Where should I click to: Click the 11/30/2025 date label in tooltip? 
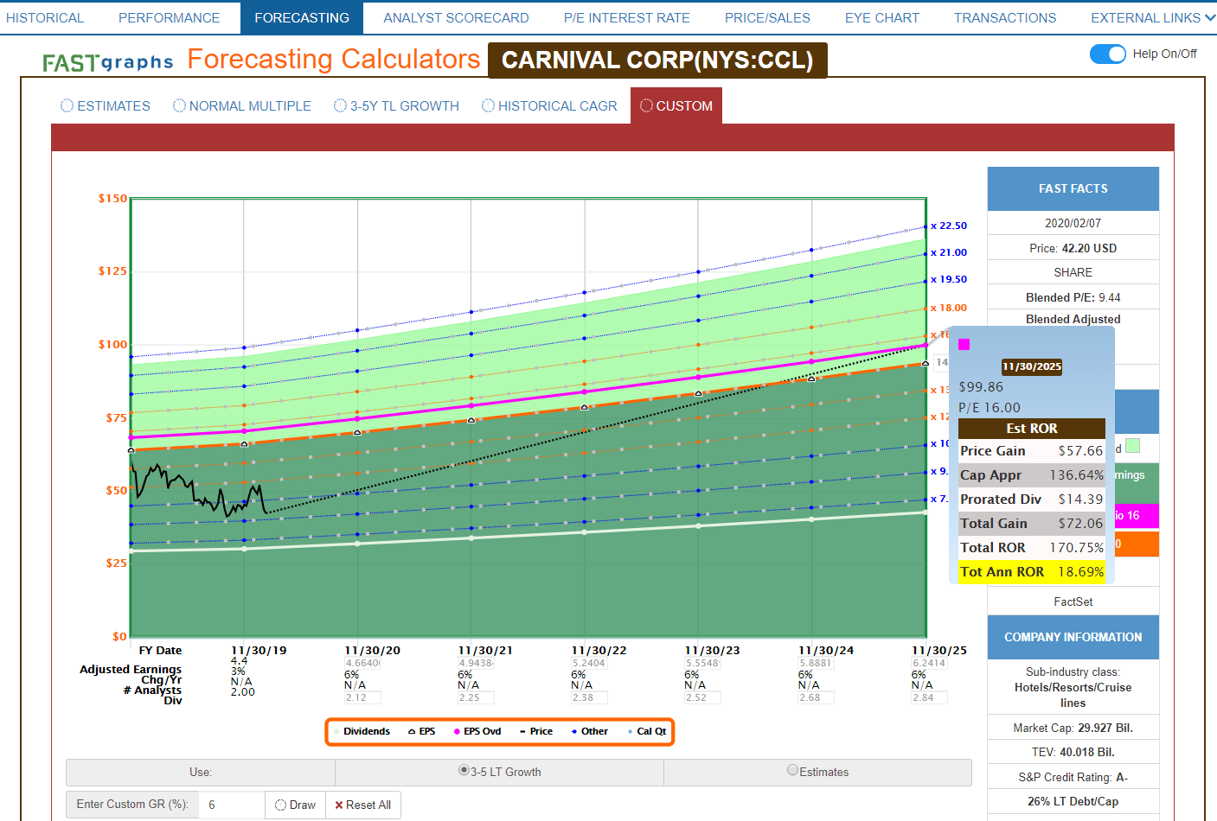[x=1032, y=366]
